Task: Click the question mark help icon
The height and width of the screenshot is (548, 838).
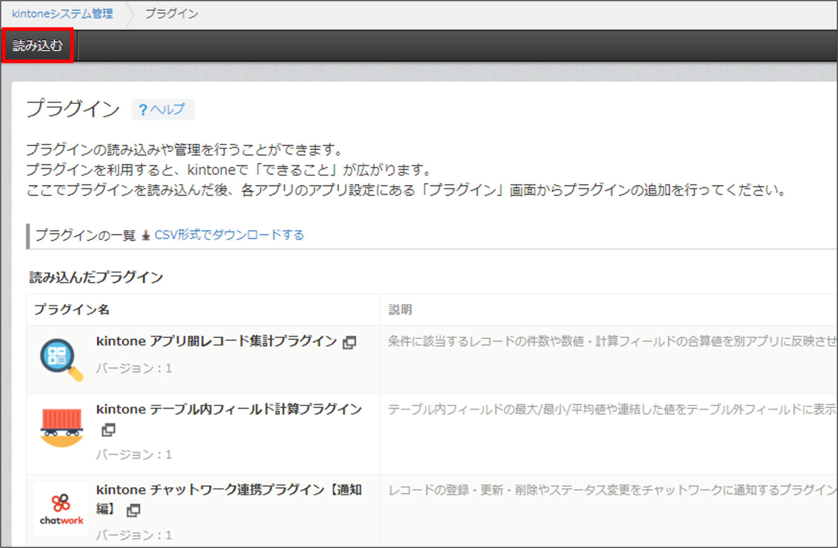Action: click(143, 109)
